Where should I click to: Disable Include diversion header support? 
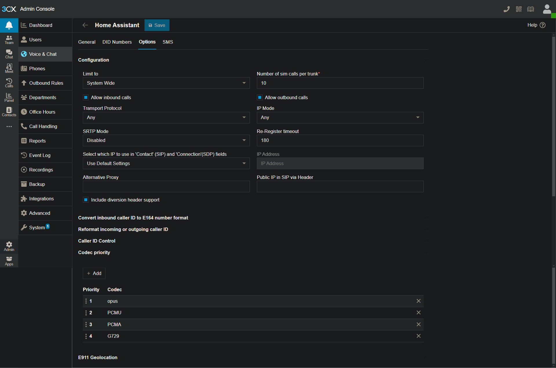click(x=86, y=200)
